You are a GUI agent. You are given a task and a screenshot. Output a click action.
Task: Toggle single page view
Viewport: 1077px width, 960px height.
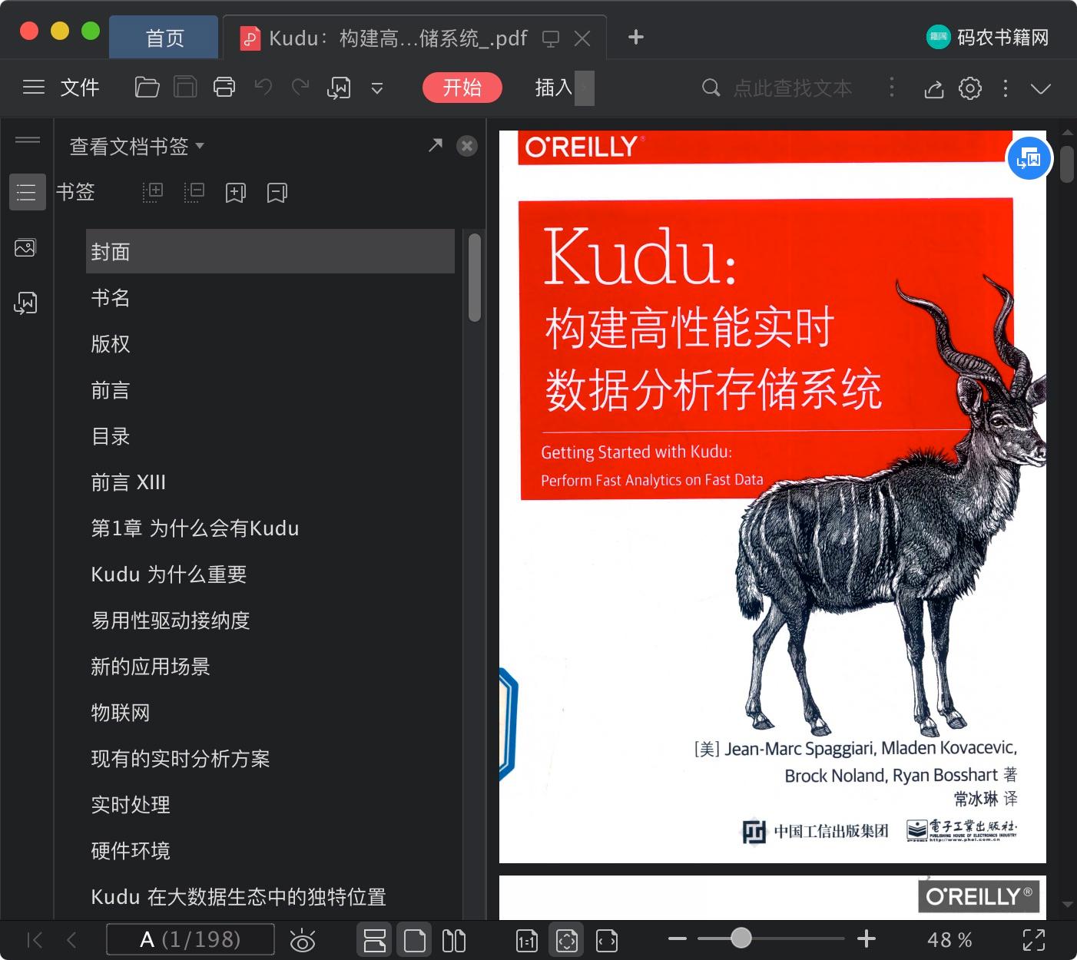(x=415, y=940)
